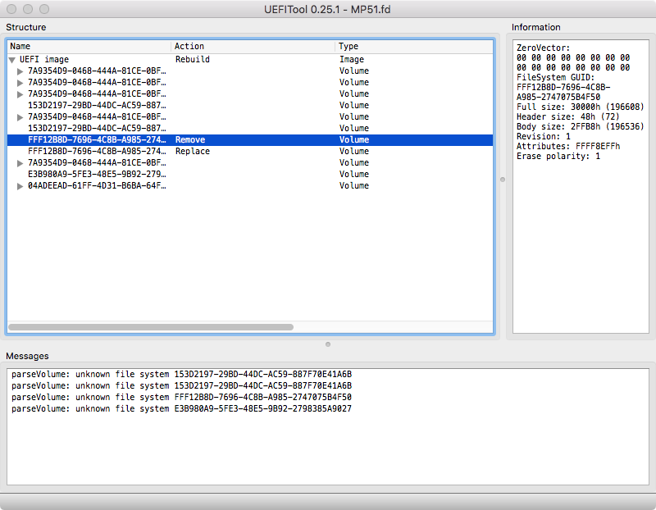Expand the 7A9354D9 volume just above the first 153D2197 row
This screenshot has width=656, height=510.
tap(20, 94)
